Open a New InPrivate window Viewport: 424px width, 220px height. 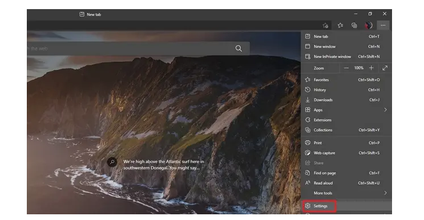coord(346,56)
